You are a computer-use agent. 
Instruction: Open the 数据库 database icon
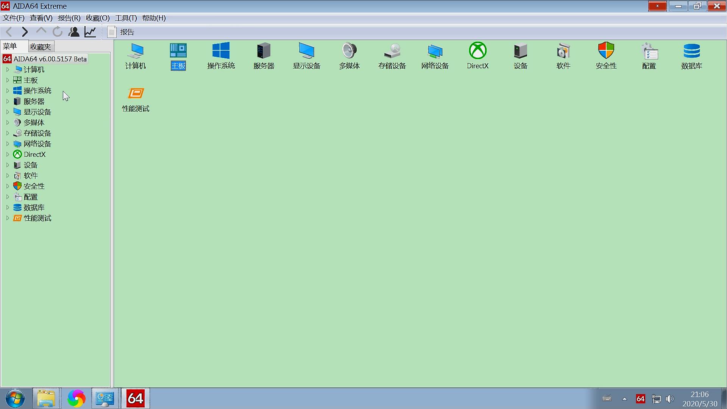click(x=691, y=51)
